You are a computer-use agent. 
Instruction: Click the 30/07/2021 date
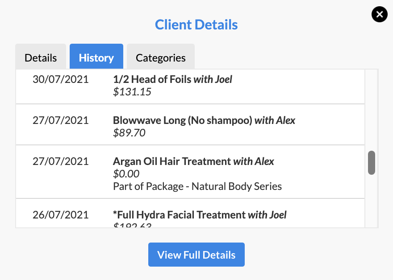tap(61, 79)
